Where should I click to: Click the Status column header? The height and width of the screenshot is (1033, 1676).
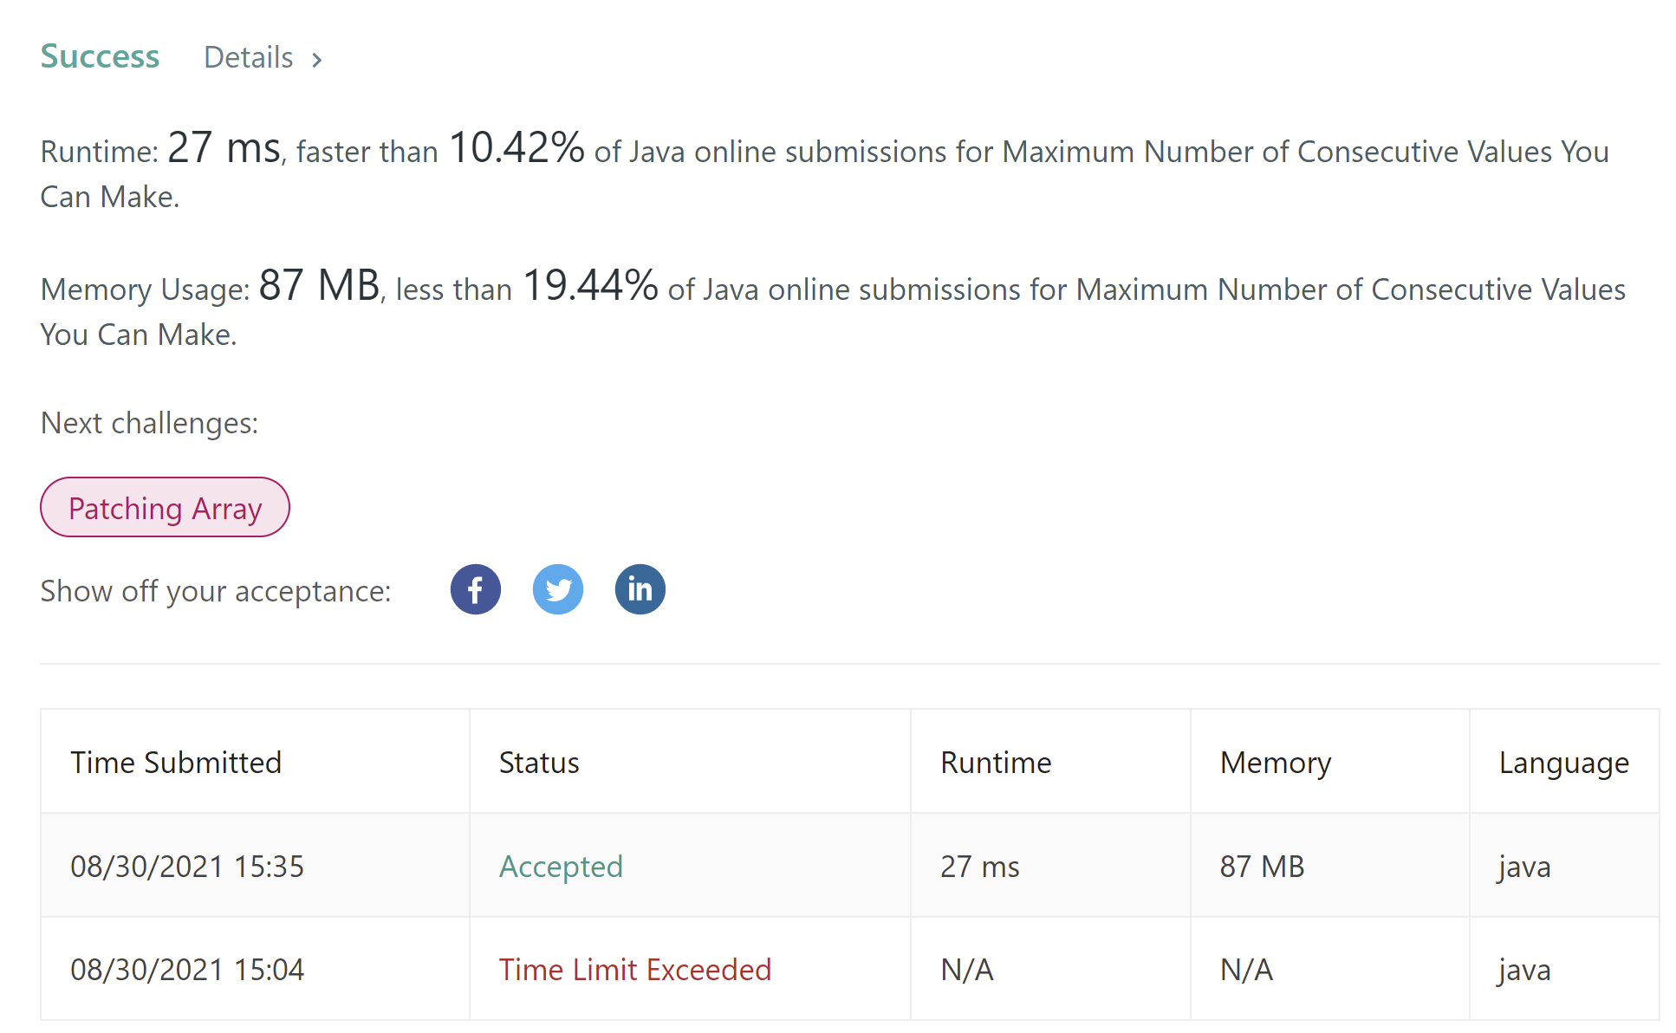point(539,763)
